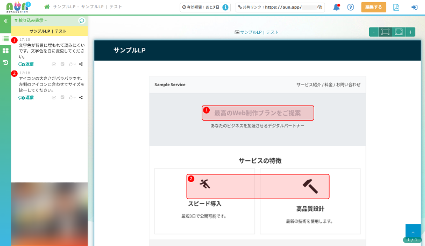Select annotation 2 pin over the icons

coord(191,179)
